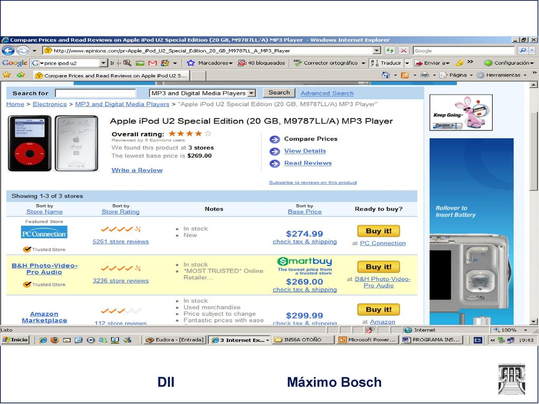Click Buy it! for Amazon
The width and height of the screenshot is (539, 404).
[378, 309]
